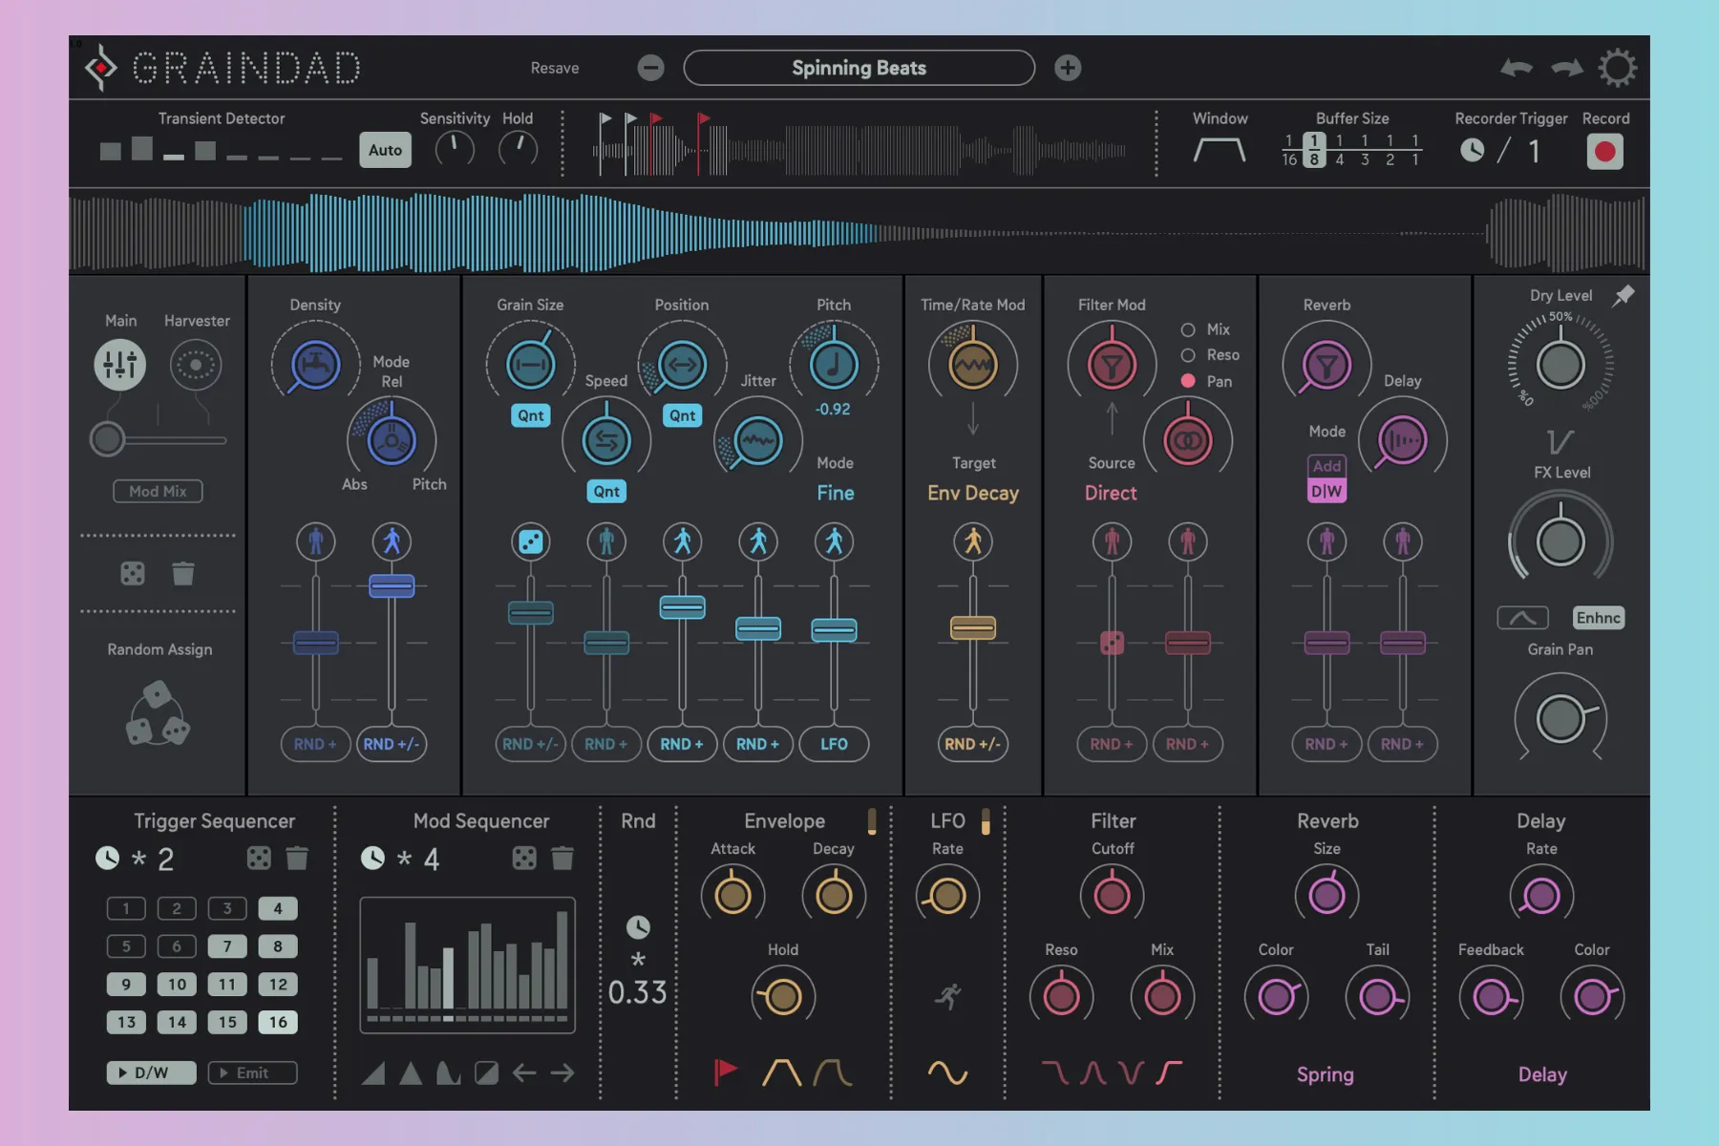The width and height of the screenshot is (1719, 1146).
Task: Change the Direct source selector
Action: tap(1111, 493)
